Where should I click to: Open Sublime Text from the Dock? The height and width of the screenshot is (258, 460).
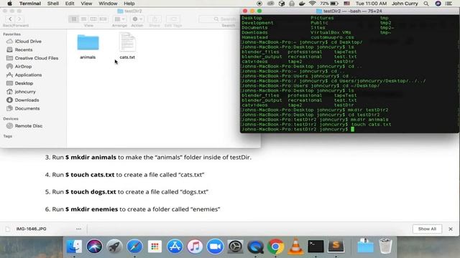336,247
